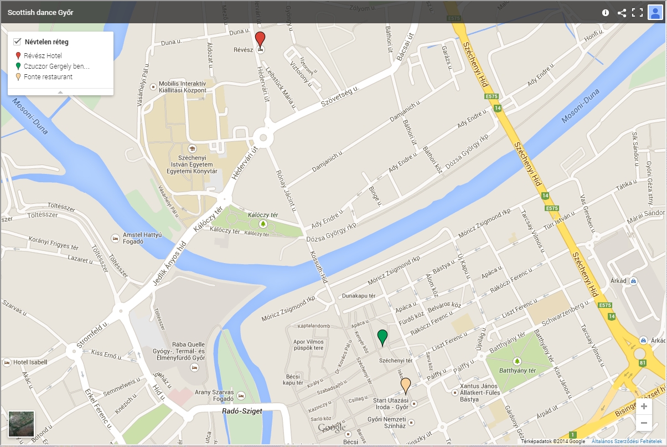667x447 pixels.
Task: Click the green Czuczor Gergely pin
Action: click(x=382, y=337)
